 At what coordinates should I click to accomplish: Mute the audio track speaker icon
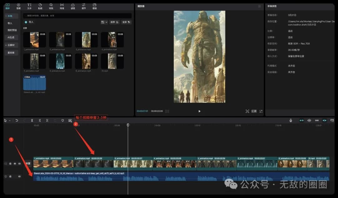pos(19,176)
